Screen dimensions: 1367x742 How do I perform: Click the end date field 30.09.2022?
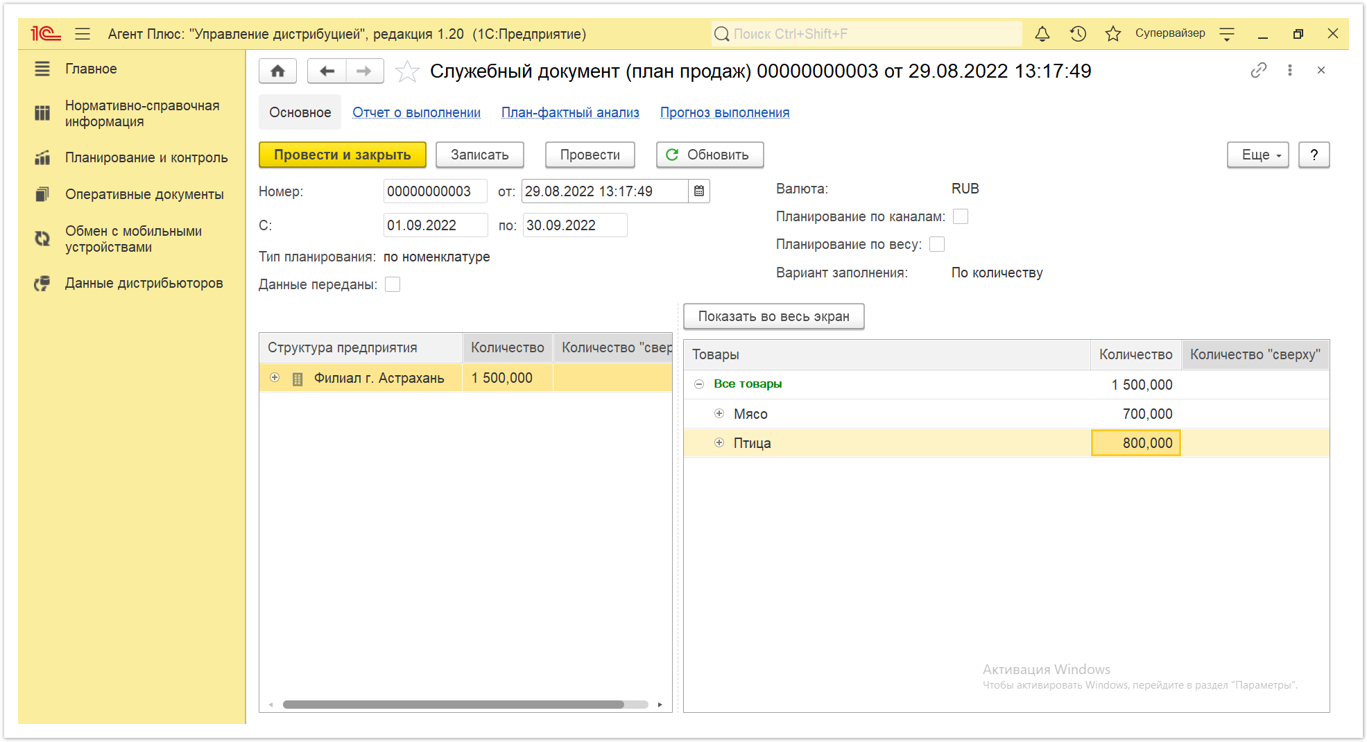click(574, 225)
